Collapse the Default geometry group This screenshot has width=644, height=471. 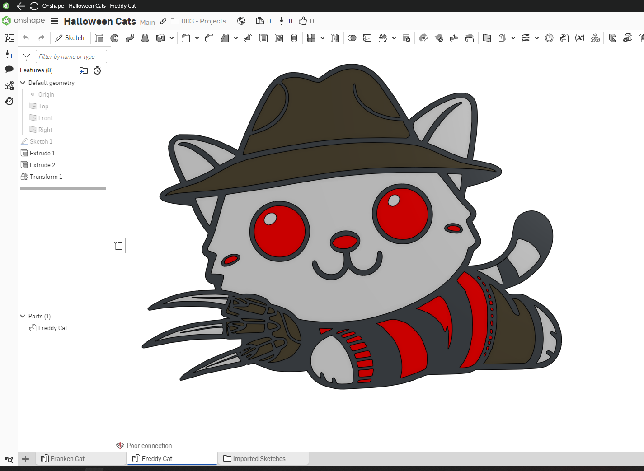coord(23,83)
